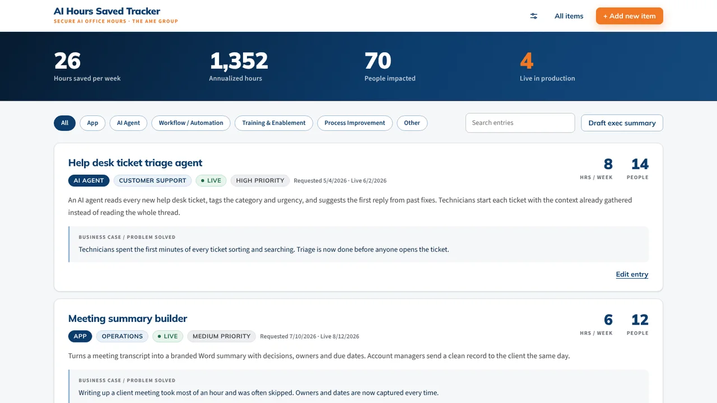The image size is (717, 403).
Task: Open the filter settings sliders icon
Action: point(534,16)
